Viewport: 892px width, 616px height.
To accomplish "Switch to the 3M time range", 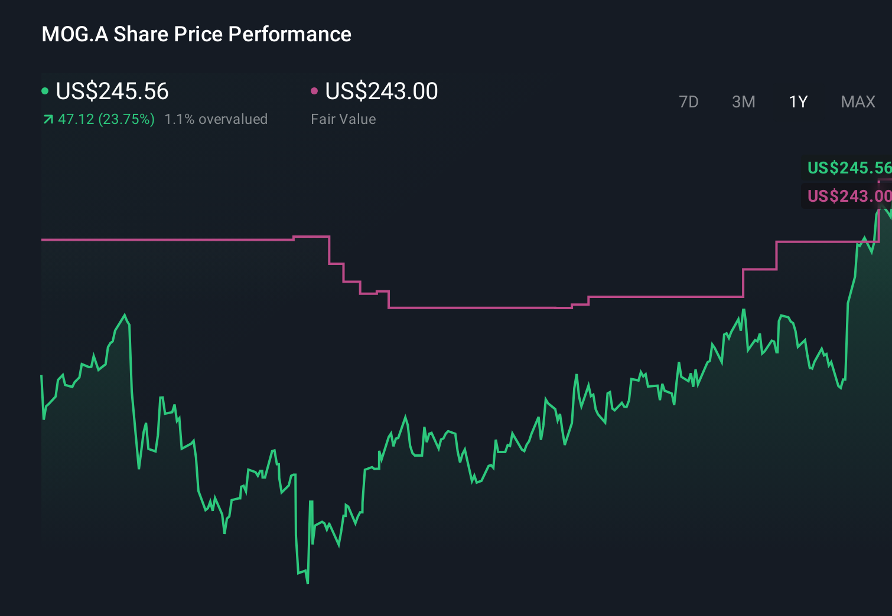I will point(743,101).
